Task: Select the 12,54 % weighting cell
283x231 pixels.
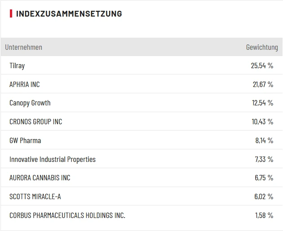Action: (262, 103)
